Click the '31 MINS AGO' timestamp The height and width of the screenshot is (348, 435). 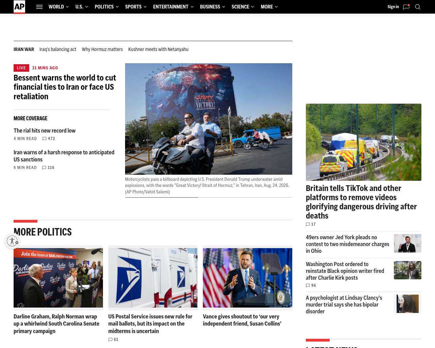pos(45,68)
